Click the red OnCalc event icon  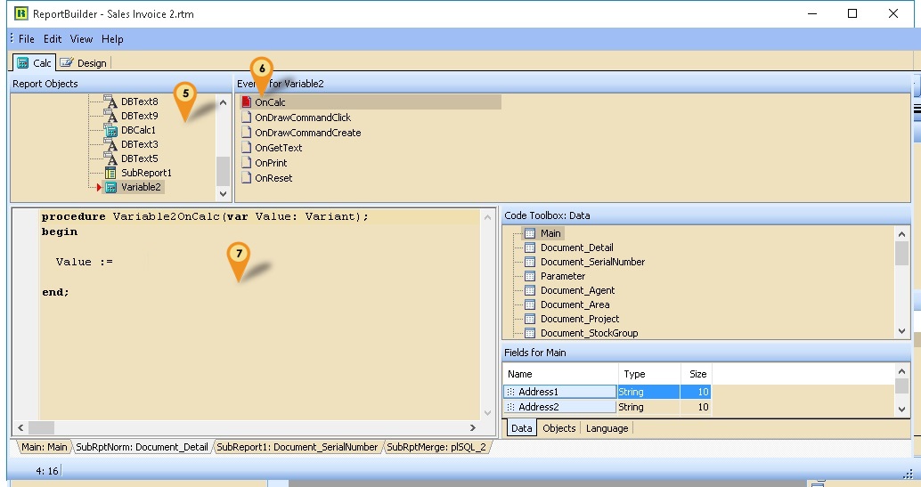pos(247,102)
